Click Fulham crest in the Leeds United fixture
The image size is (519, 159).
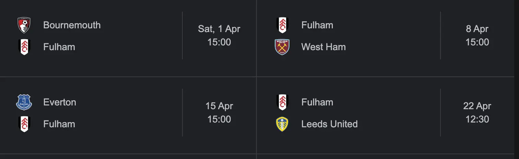click(282, 102)
